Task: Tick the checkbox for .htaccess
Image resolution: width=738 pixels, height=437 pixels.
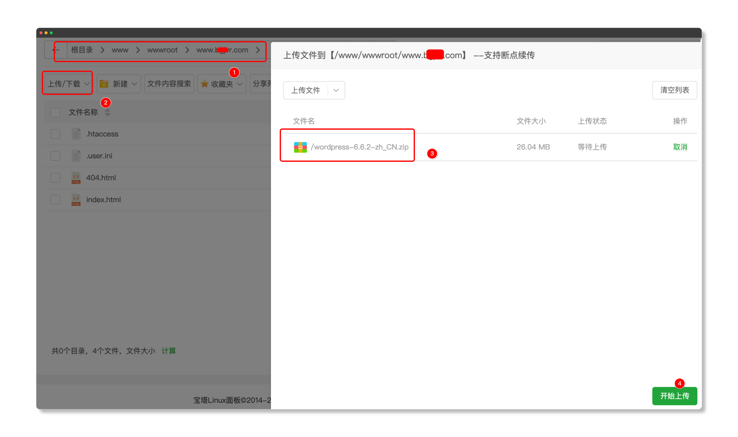Action: 55,134
